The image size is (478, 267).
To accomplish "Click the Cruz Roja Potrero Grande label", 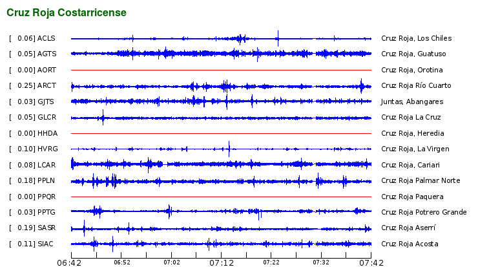I will tap(424, 213).
